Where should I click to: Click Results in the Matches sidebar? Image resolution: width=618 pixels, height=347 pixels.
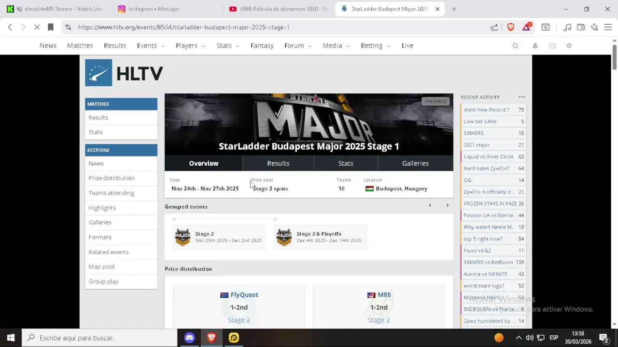(x=121, y=118)
